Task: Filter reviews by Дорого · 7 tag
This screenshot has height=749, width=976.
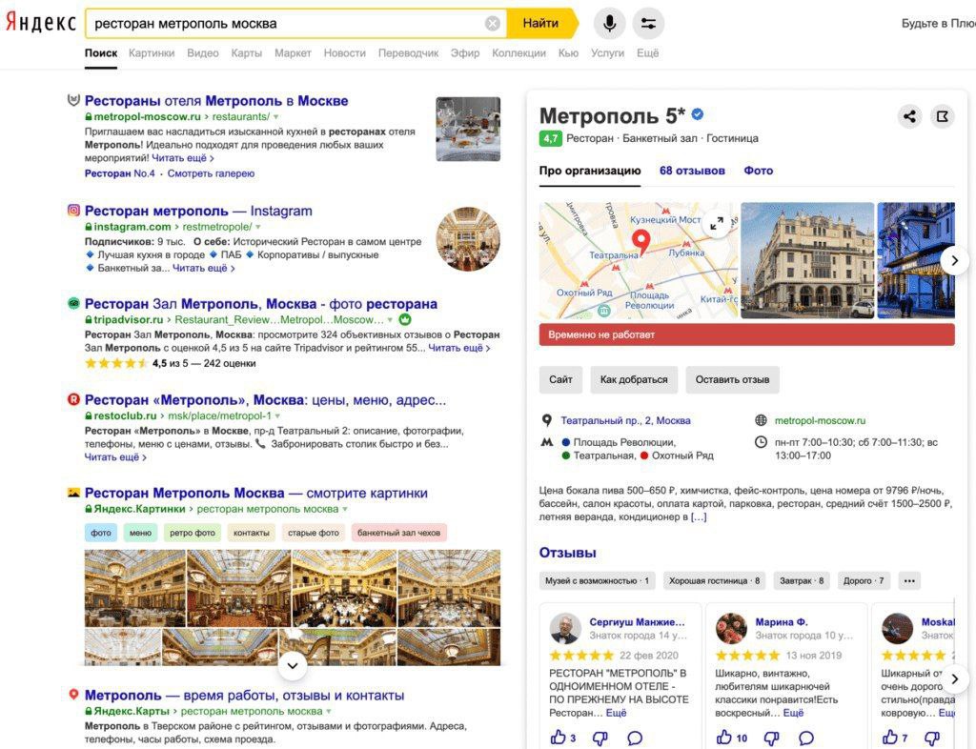Action: pos(864,581)
